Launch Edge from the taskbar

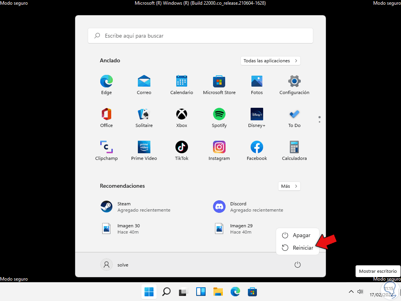click(x=235, y=292)
